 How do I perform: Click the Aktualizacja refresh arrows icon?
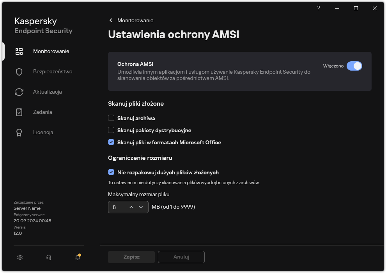click(19, 92)
